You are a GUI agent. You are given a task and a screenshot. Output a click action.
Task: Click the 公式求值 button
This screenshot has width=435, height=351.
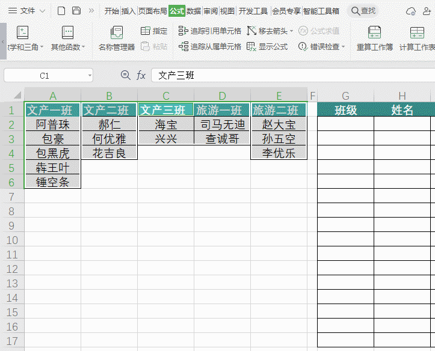pos(319,31)
